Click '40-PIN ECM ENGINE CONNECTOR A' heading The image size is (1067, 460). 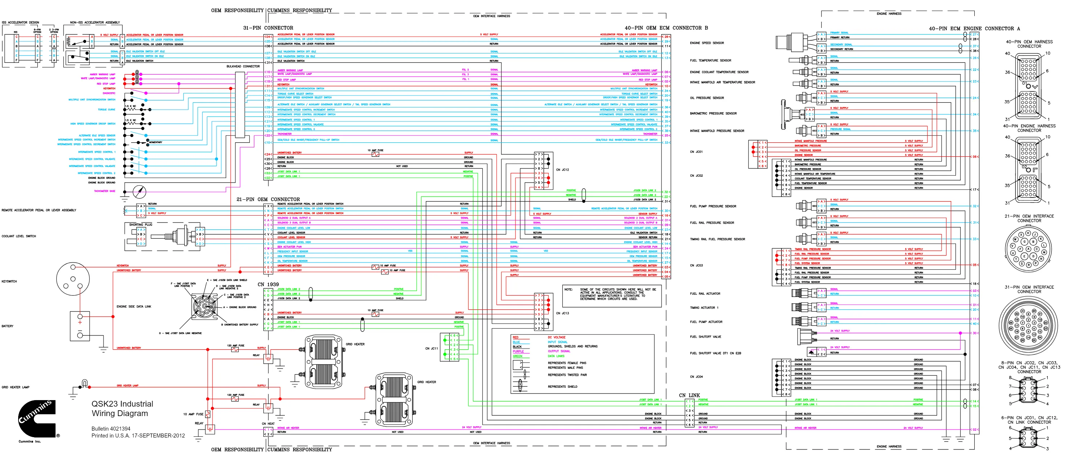[974, 29]
